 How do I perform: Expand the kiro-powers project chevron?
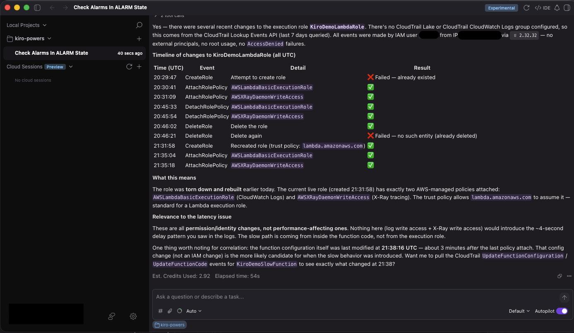click(49, 39)
